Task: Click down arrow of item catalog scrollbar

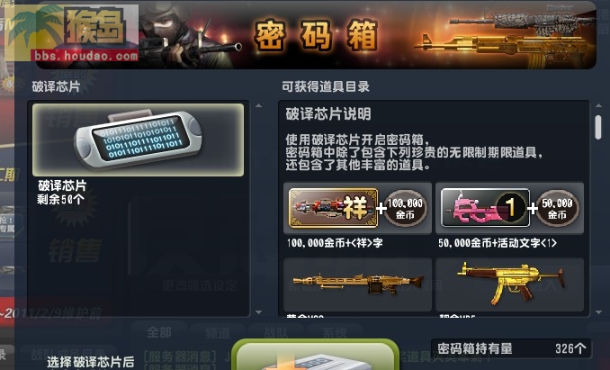Action: click(x=598, y=312)
